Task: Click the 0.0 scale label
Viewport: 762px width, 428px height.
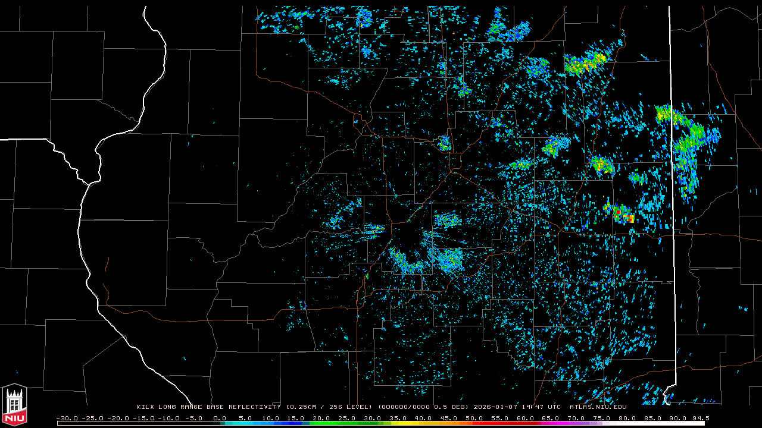Action: [x=219, y=418]
